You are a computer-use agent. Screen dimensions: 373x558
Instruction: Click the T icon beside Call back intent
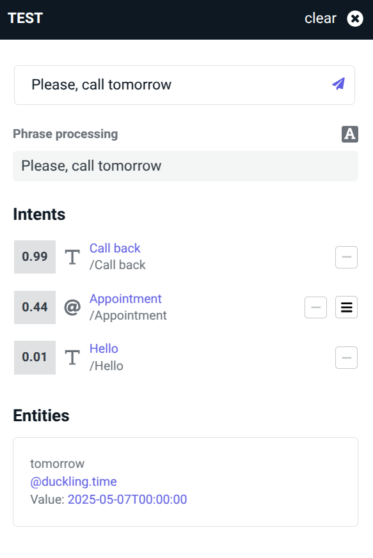point(72,257)
